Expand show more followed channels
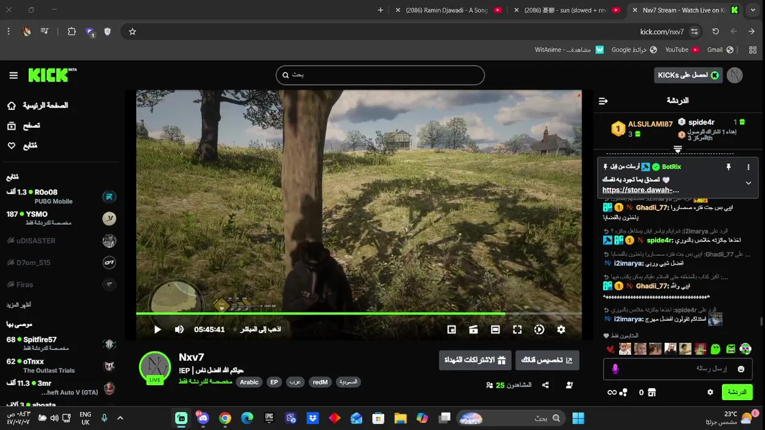The width and height of the screenshot is (765, 430). click(19, 305)
